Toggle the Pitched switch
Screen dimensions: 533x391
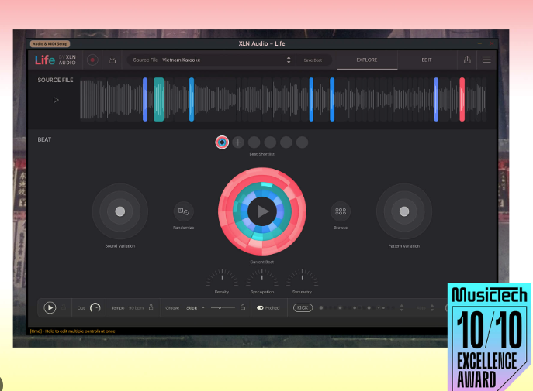coord(260,307)
